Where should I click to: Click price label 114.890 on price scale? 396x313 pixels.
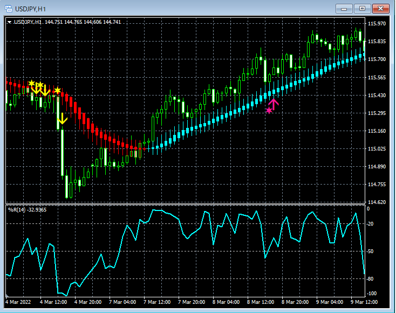pyautogui.click(x=377, y=166)
